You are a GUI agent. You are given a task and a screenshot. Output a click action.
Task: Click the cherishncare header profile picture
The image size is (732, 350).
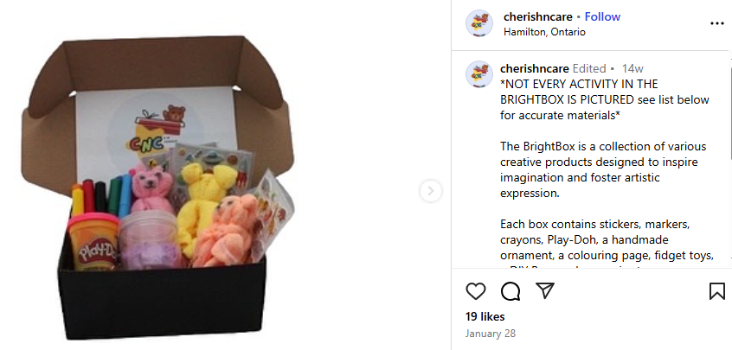(x=479, y=23)
